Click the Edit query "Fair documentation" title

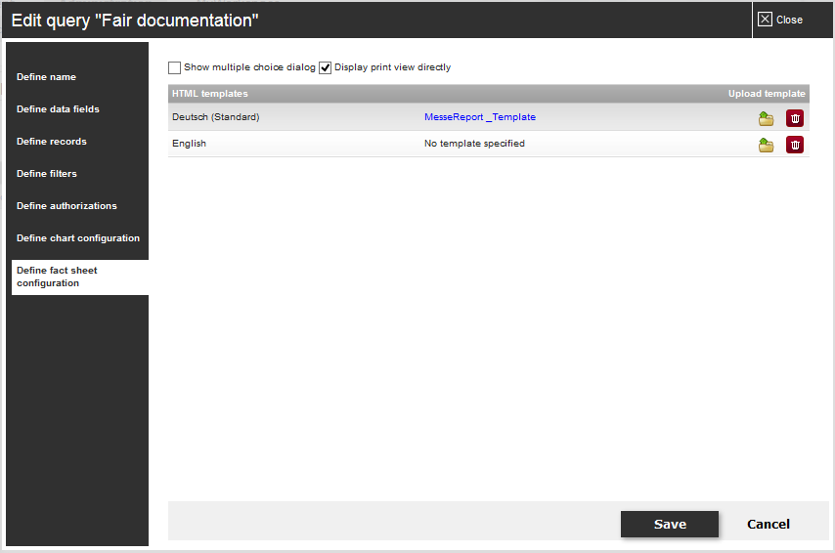(x=135, y=21)
